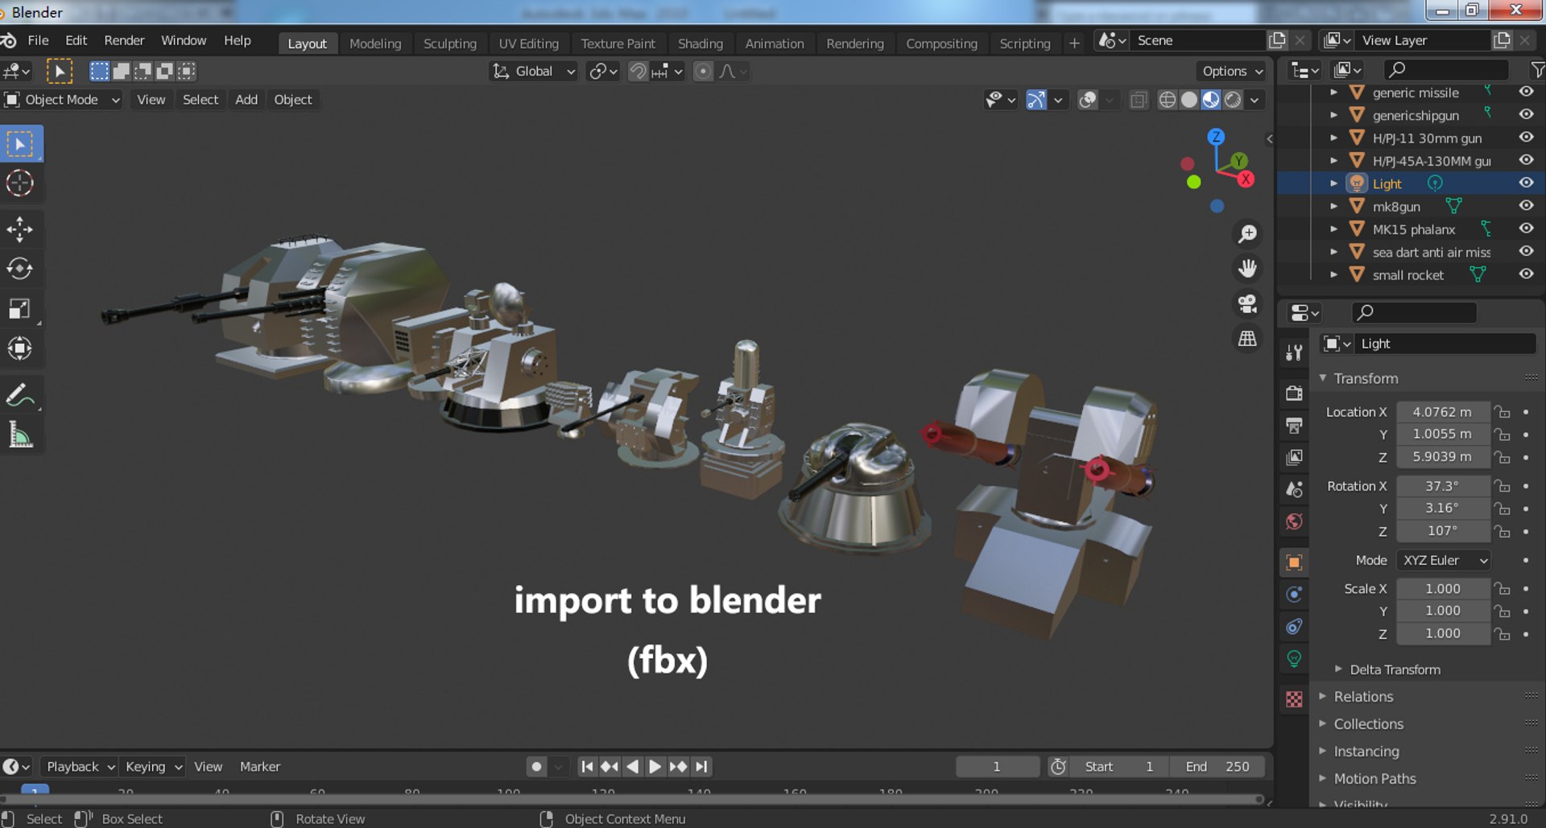Image resolution: width=1546 pixels, height=828 pixels.
Task: Select the Scale tool
Action: tap(20, 309)
